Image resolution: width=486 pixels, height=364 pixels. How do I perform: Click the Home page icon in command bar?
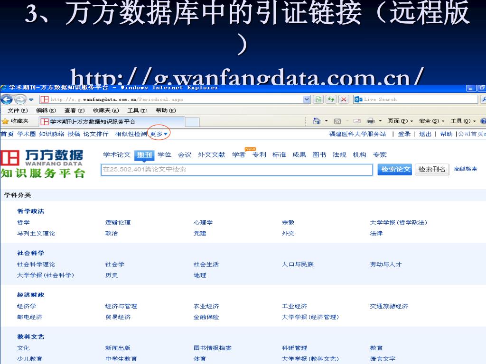317,121
